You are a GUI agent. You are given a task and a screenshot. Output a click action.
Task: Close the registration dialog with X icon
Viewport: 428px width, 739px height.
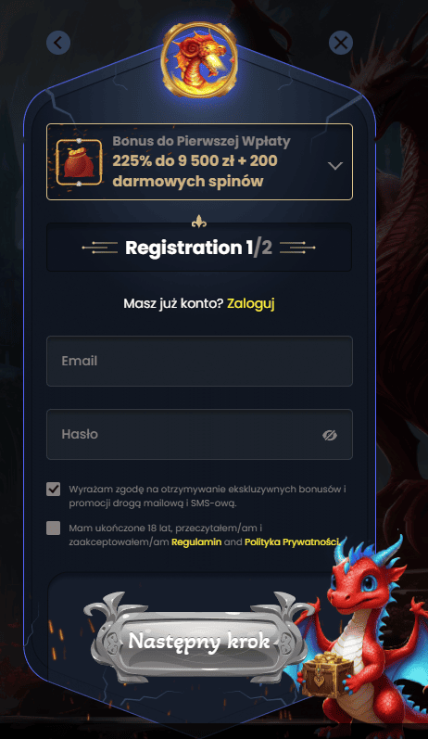point(341,43)
